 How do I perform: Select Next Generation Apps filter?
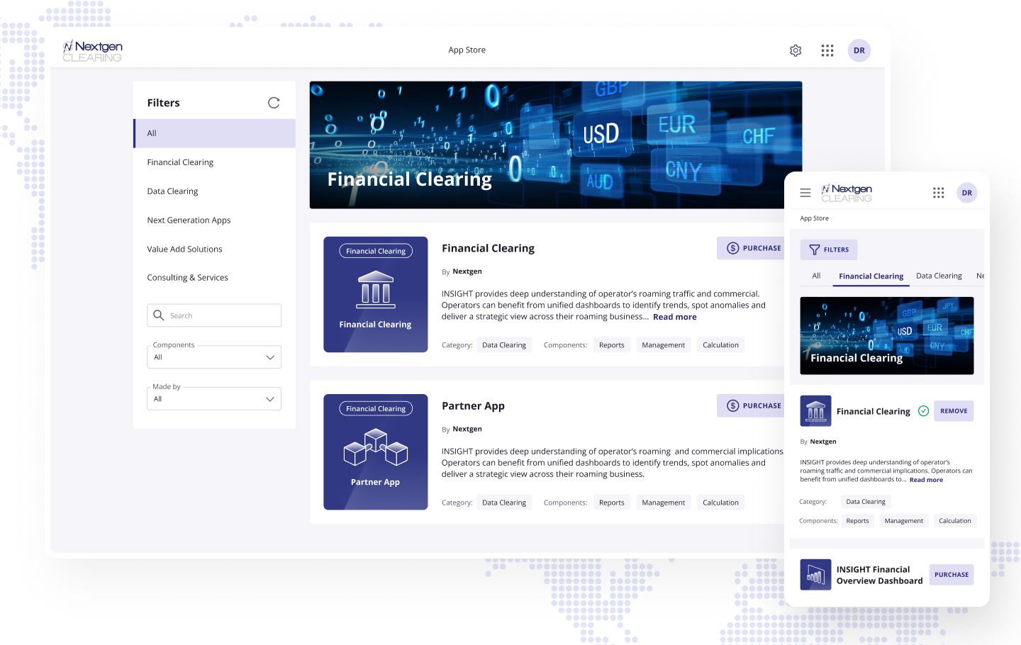(x=214, y=220)
